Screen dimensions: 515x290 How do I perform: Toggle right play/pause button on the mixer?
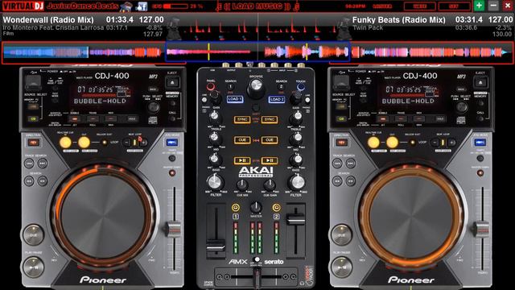[270, 160]
